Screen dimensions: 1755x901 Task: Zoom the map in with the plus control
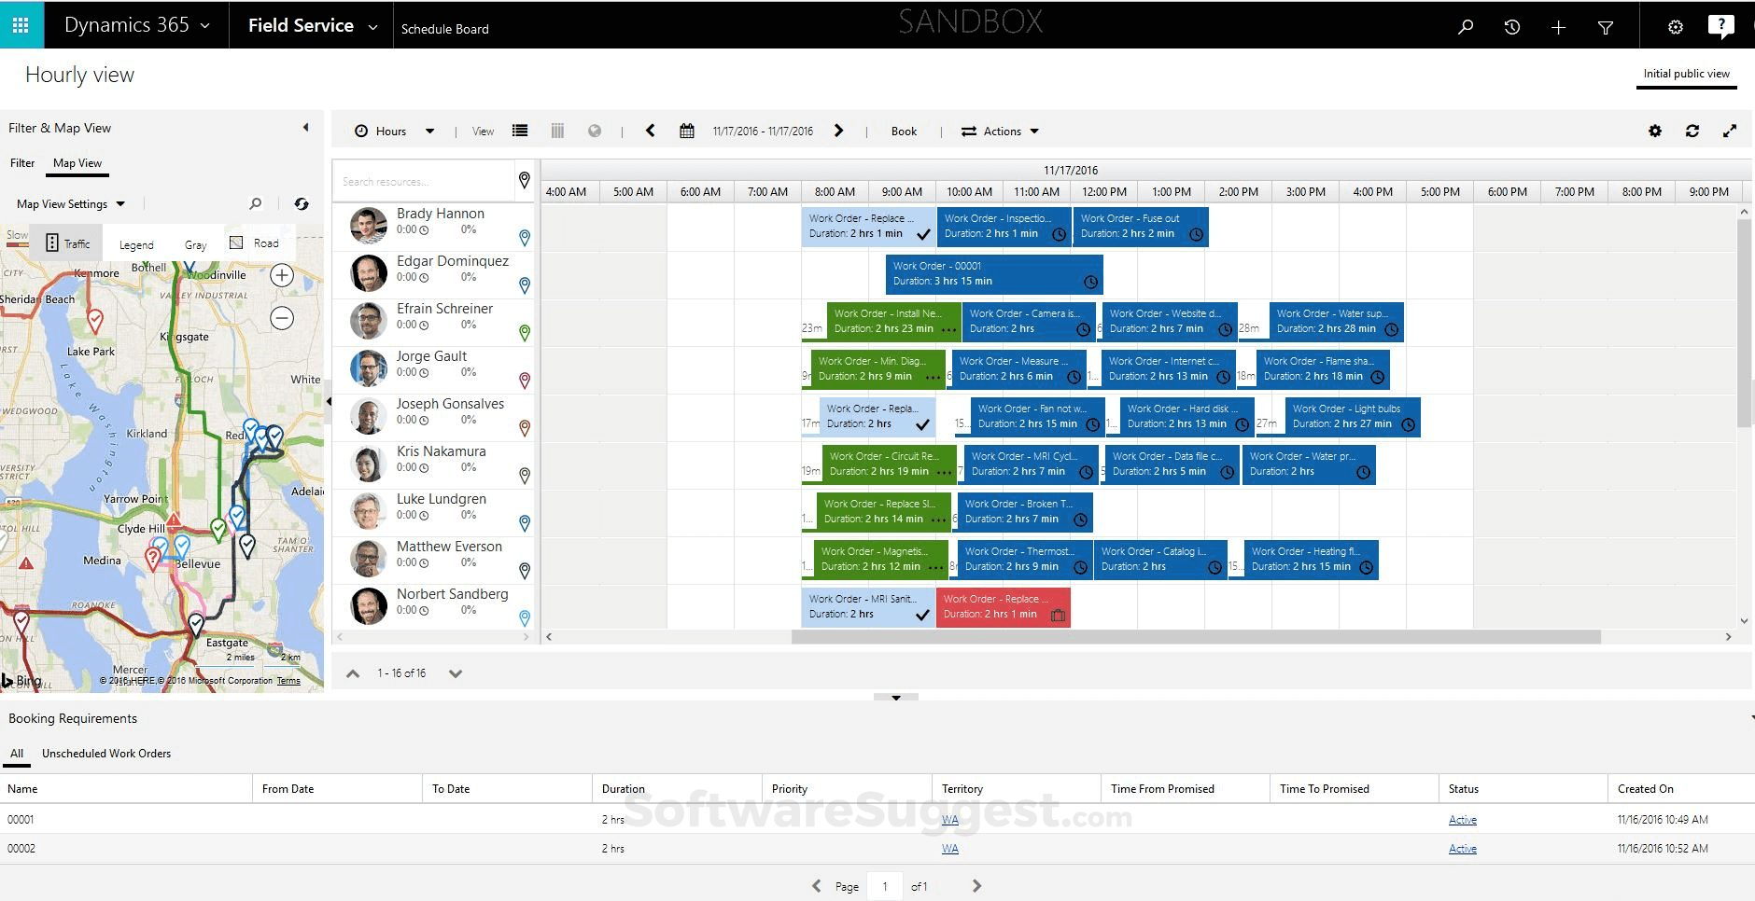(281, 274)
